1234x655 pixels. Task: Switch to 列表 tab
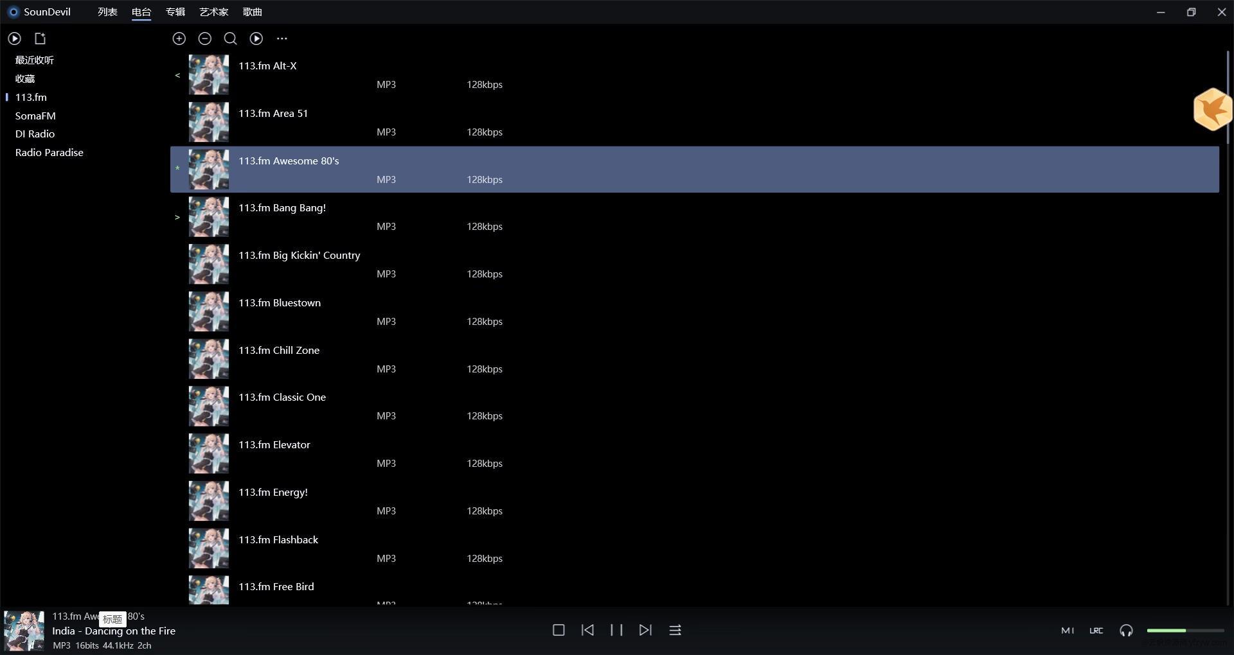click(x=107, y=12)
